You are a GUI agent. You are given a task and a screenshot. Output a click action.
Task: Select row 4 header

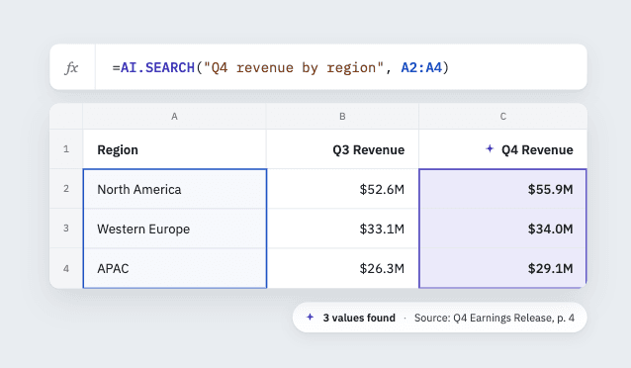[66, 268]
